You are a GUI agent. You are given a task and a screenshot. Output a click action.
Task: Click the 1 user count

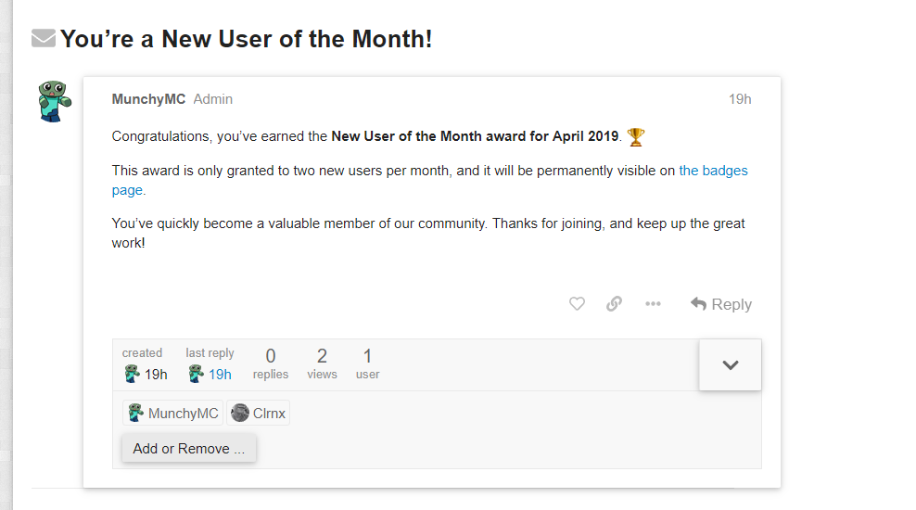367,363
